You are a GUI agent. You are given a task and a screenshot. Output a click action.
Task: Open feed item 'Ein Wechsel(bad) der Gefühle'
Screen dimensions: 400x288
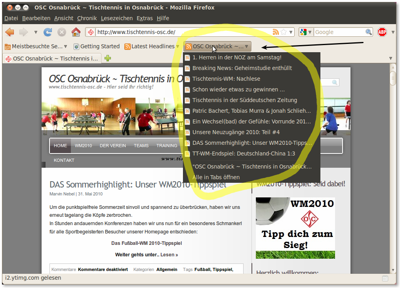pos(251,122)
